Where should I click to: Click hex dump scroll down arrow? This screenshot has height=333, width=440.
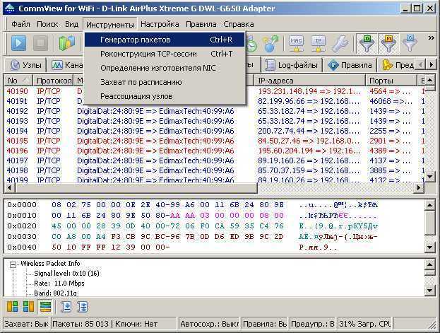pyautogui.click(x=430, y=247)
